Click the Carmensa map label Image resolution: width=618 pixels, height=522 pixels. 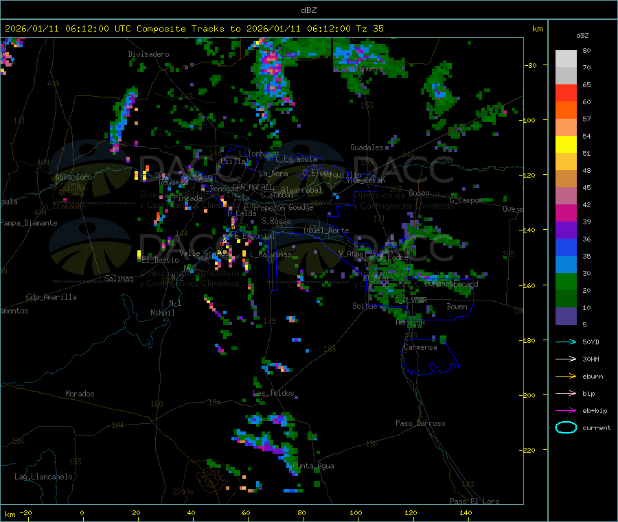point(420,347)
